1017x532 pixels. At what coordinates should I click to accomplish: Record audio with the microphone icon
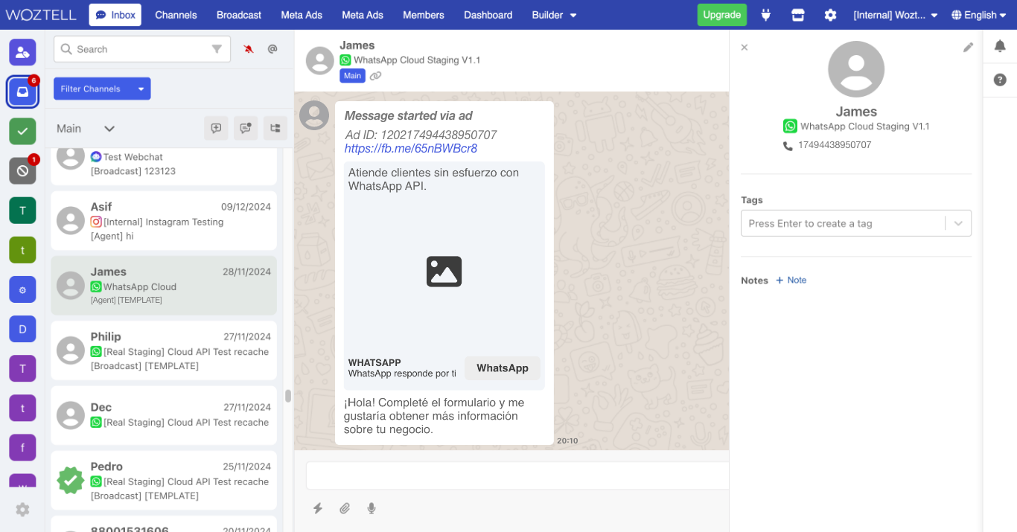click(372, 508)
